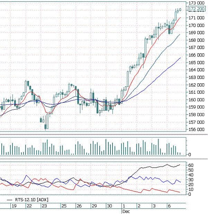The image size is (208, 214).
Task: Click the 167 000 price axis label
Action: tap(197, 47)
